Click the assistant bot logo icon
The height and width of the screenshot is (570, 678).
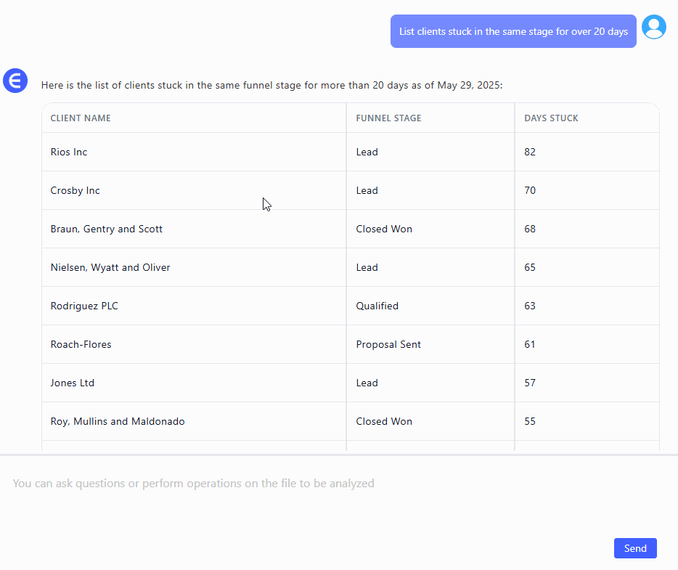pyautogui.click(x=15, y=81)
